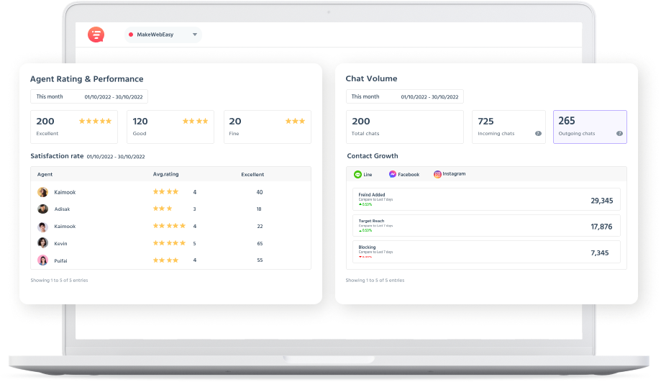This screenshot has width=661, height=382.
Task: Select agent name Kevin
Action: [60, 244]
